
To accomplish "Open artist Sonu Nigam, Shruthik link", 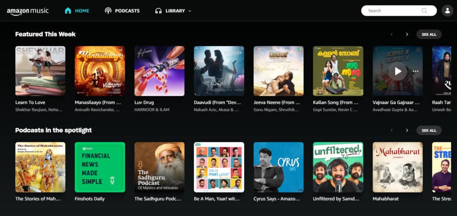I will 276,110.
